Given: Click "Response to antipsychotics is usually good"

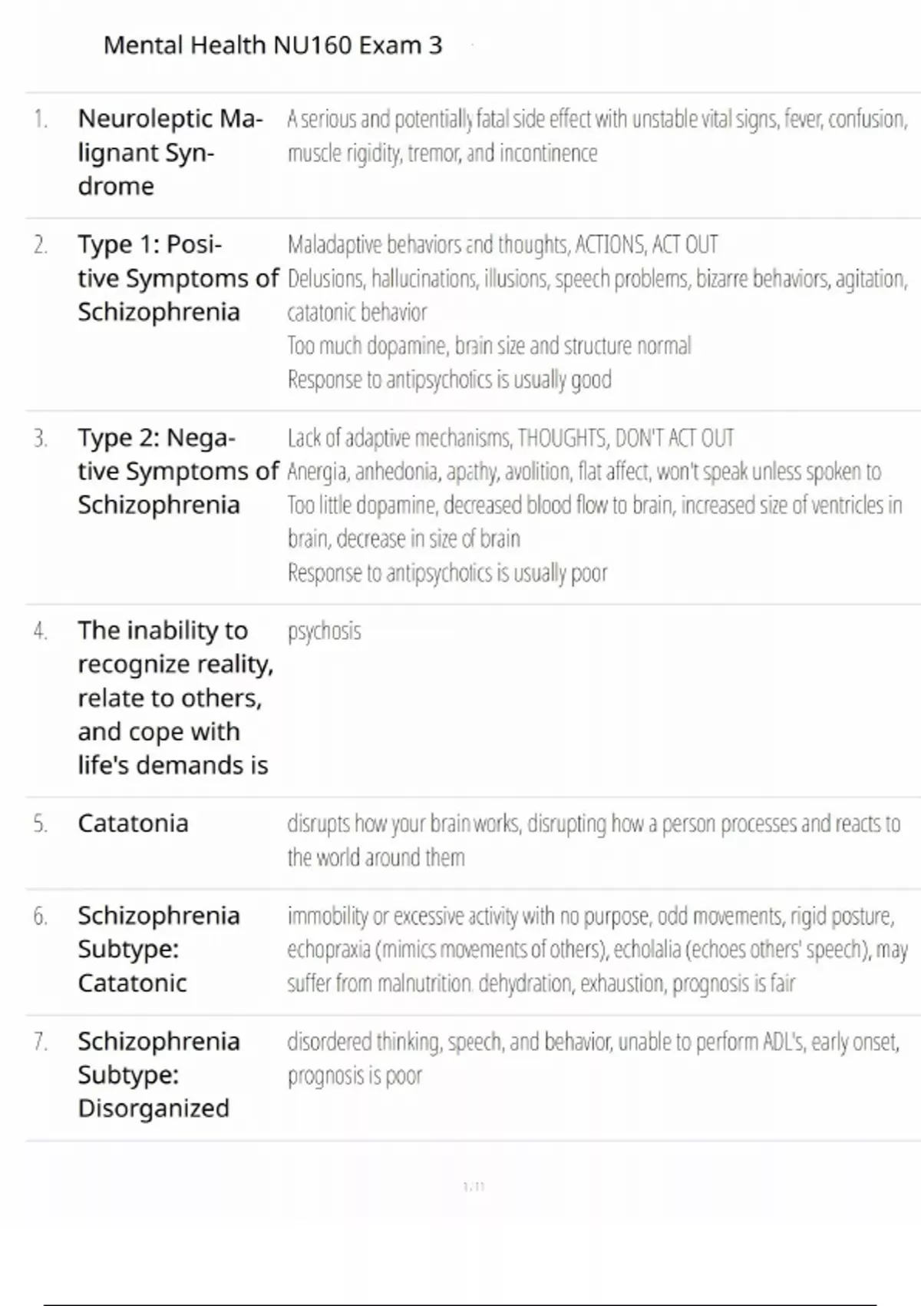Looking at the screenshot, I should pyautogui.click(x=449, y=380).
